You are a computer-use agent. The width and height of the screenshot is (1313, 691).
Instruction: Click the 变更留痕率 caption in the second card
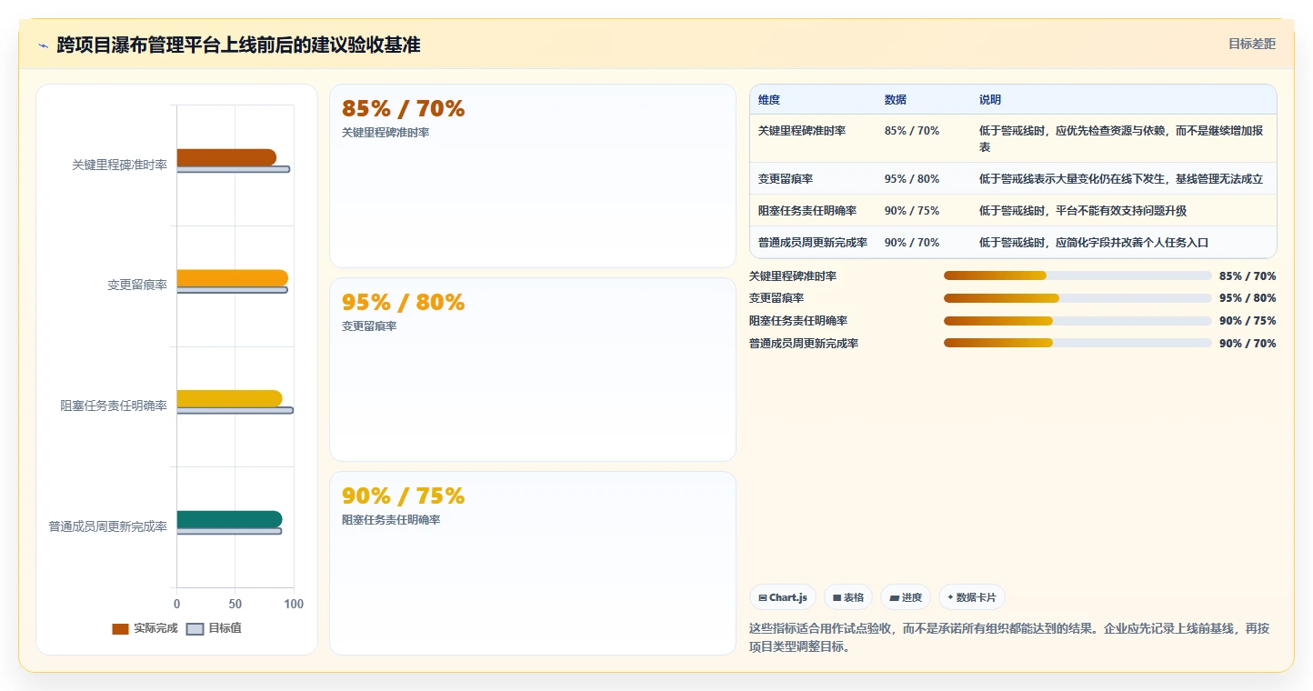[369, 326]
